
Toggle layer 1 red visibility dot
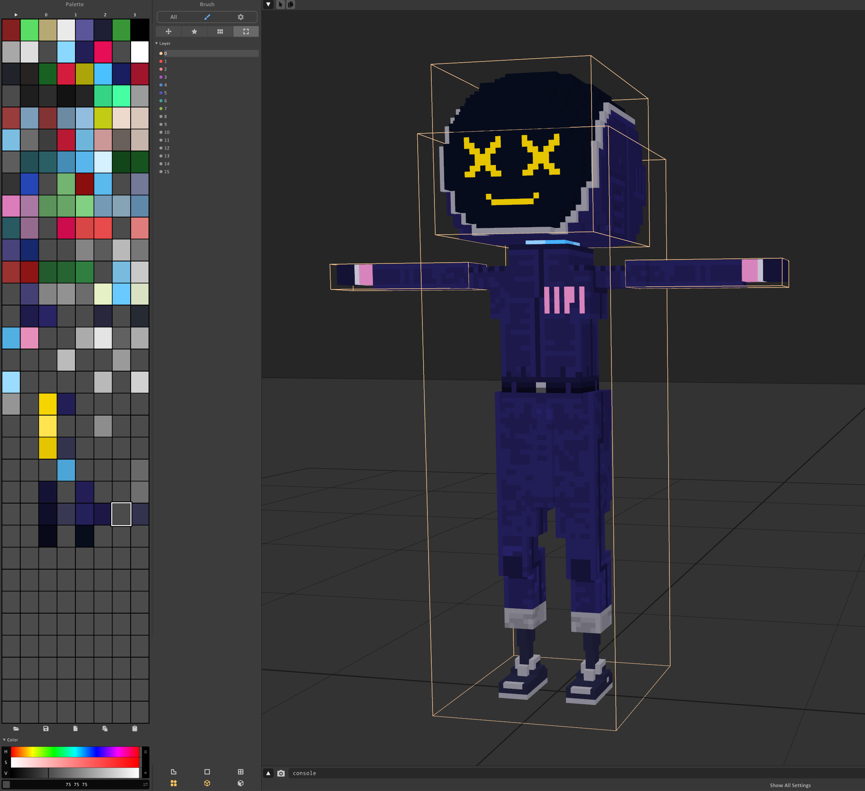[x=161, y=61]
